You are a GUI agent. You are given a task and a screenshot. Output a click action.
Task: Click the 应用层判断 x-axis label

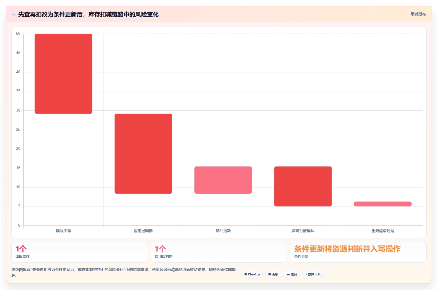coord(143,231)
